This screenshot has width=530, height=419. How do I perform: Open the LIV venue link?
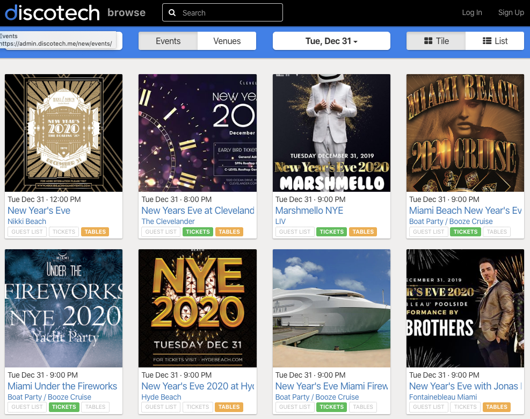pos(280,221)
